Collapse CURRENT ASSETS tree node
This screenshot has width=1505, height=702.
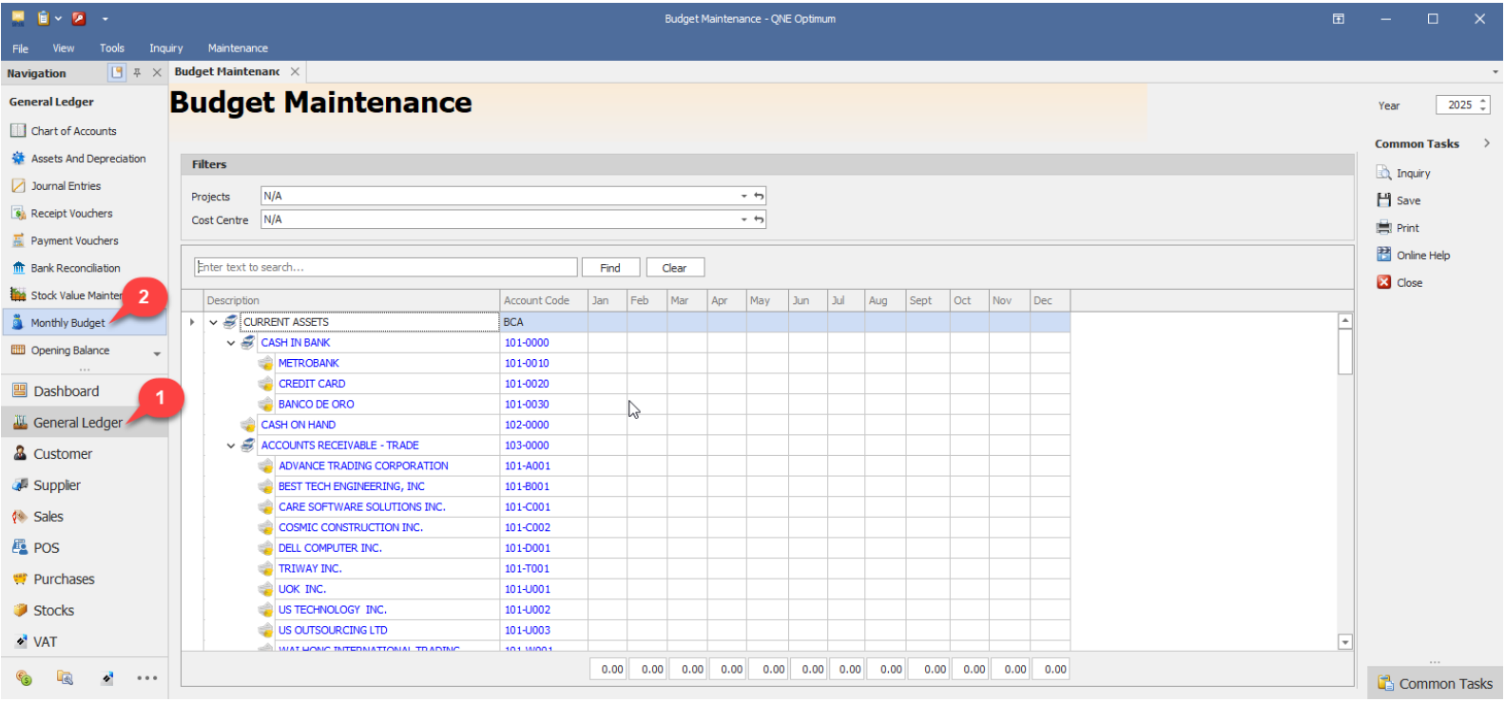click(x=214, y=323)
